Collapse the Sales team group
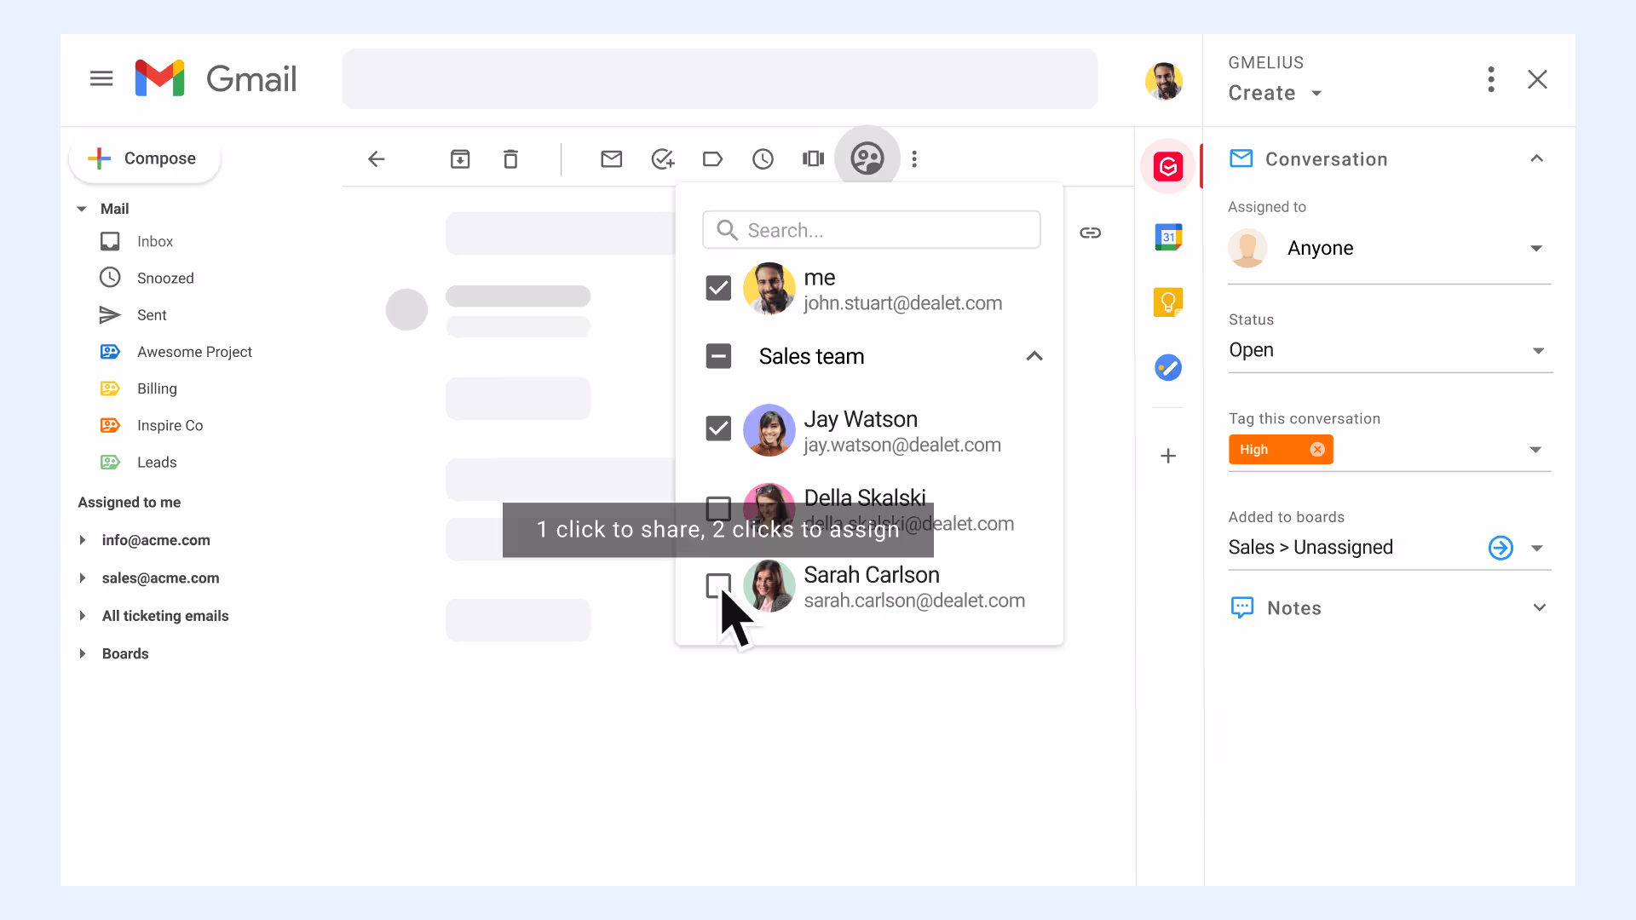 coord(1034,356)
